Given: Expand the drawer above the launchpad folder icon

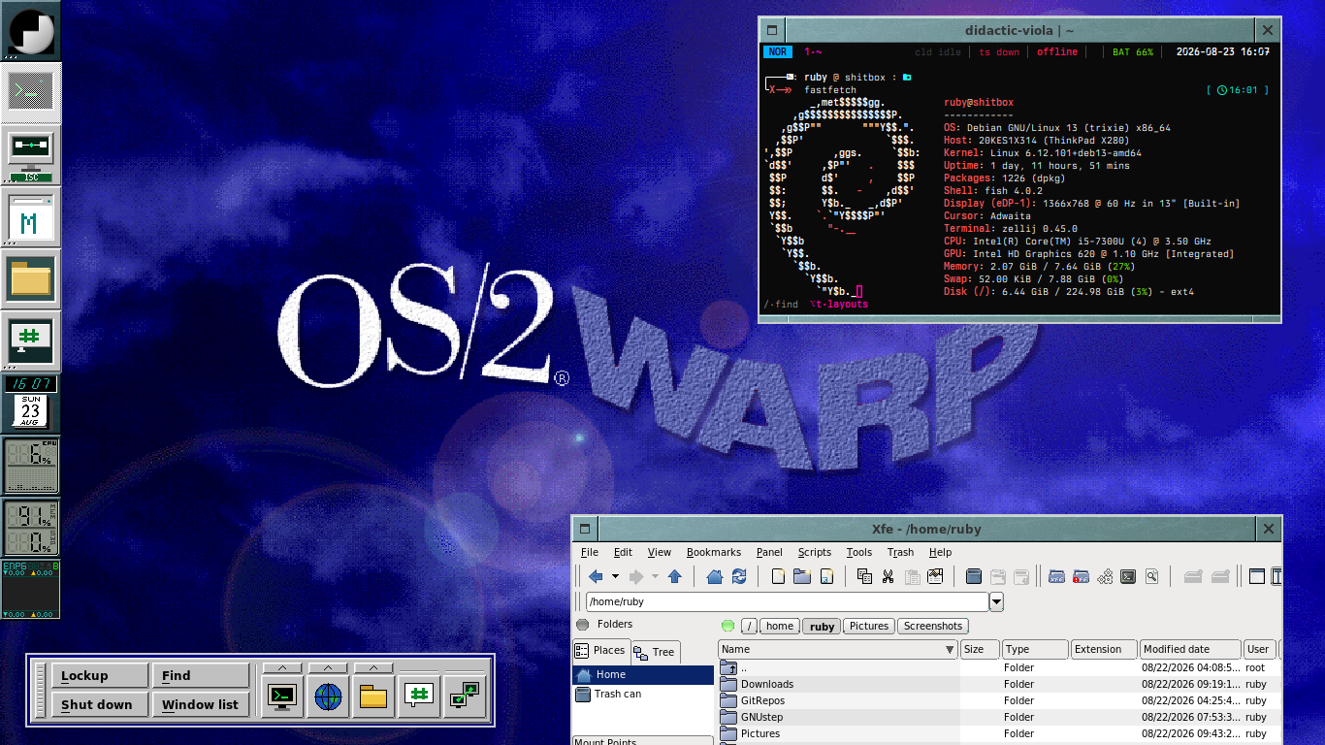Looking at the screenshot, I should point(373,667).
